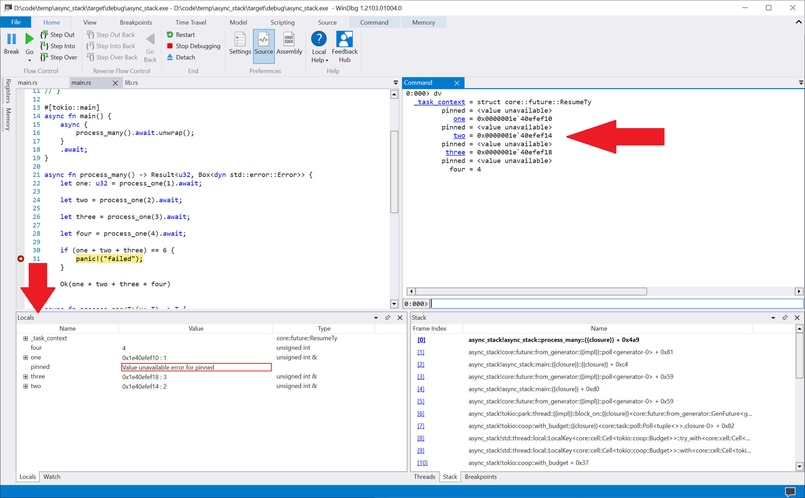Pin the Stack panel
The width and height of the screenshot is (805, 498).
(785, 318)
